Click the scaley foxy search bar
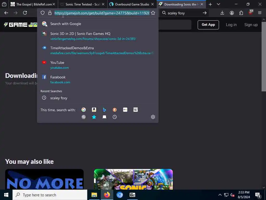This screenshot has height=200, width=266. [x=184, y=13]
